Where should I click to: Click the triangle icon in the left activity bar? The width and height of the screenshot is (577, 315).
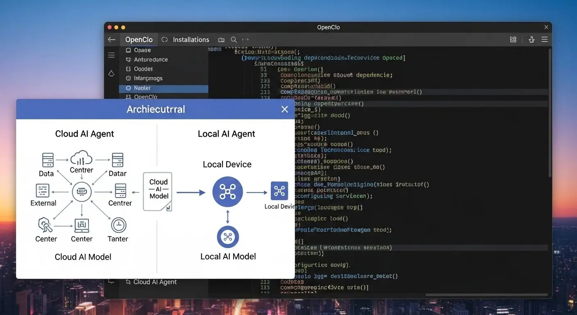pos(111,73)
